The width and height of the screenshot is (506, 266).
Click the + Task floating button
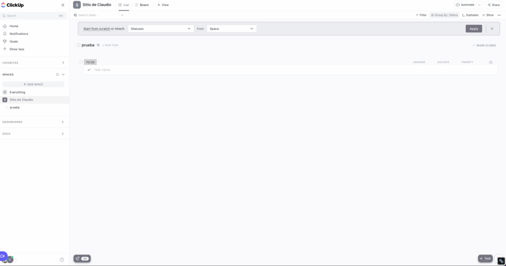[485, 259]
